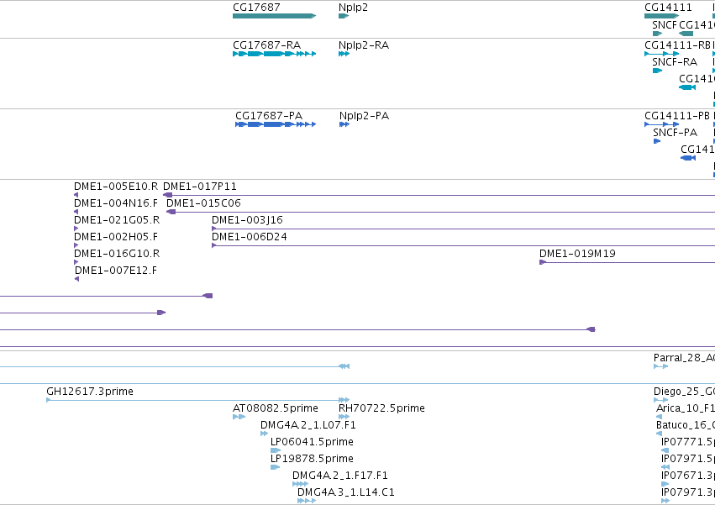Select the LP19878.5prime EST label
Viewport: 715px width, 505px height.
point(312,460)
